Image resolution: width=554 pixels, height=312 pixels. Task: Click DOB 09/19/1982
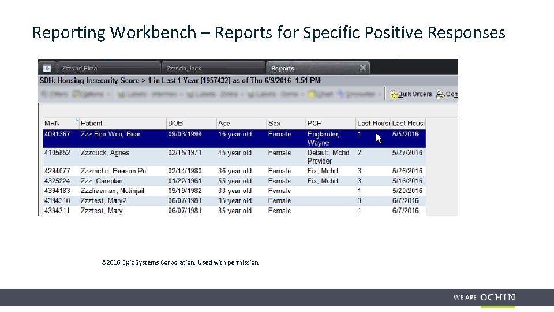coord(185,191)
